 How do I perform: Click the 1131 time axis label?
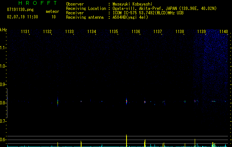(x=25, y=32)
